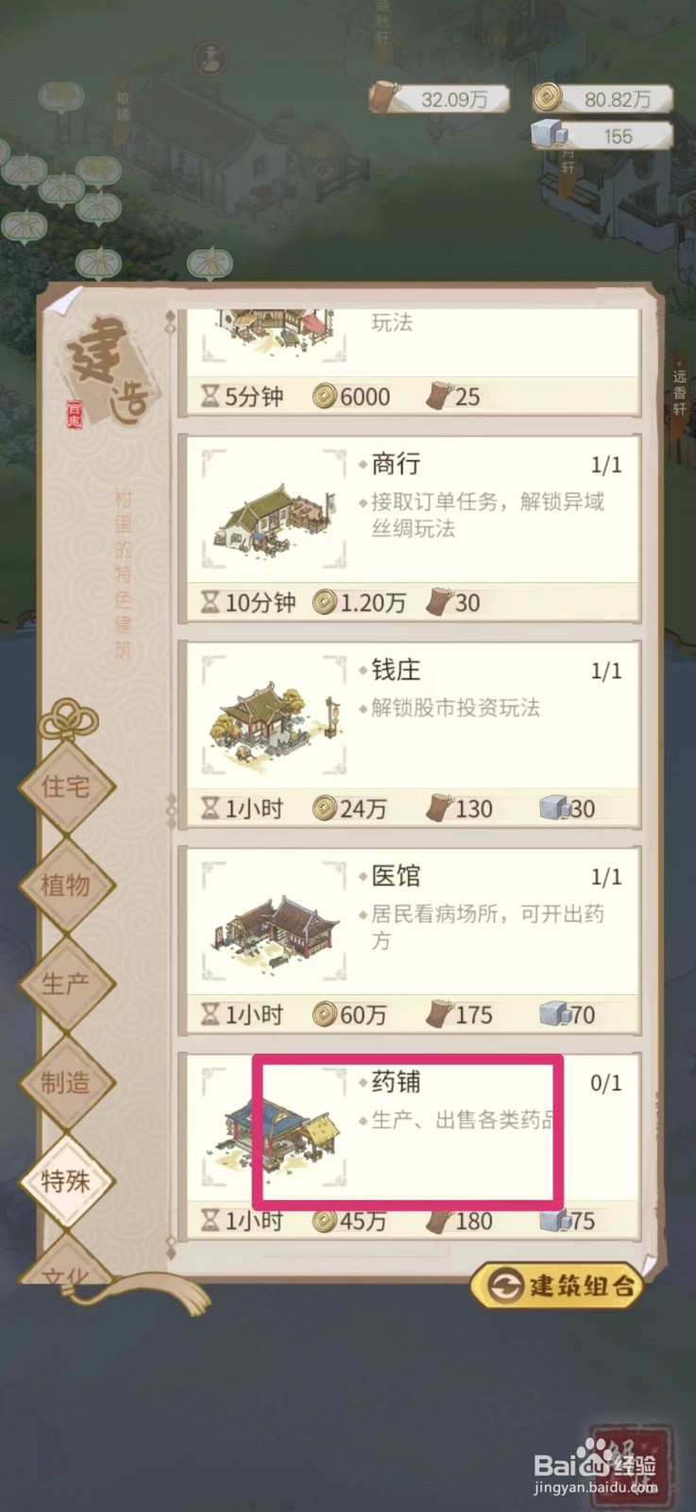Switch to the 植物 plants tab
This screenshot has height=1512, width=696.
[65, 885]
